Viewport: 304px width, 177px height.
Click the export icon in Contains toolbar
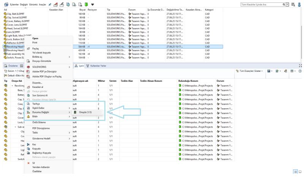(277, 71)
